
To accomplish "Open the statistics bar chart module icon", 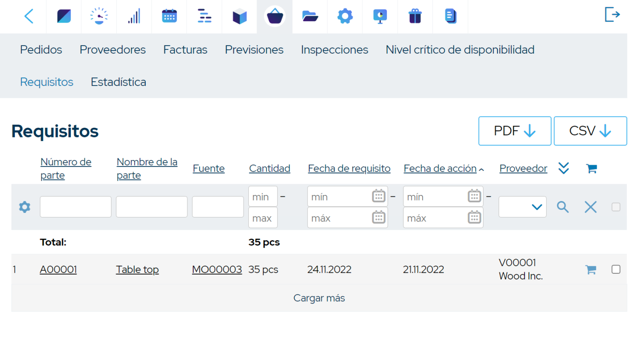I will [x=134, y=16].
